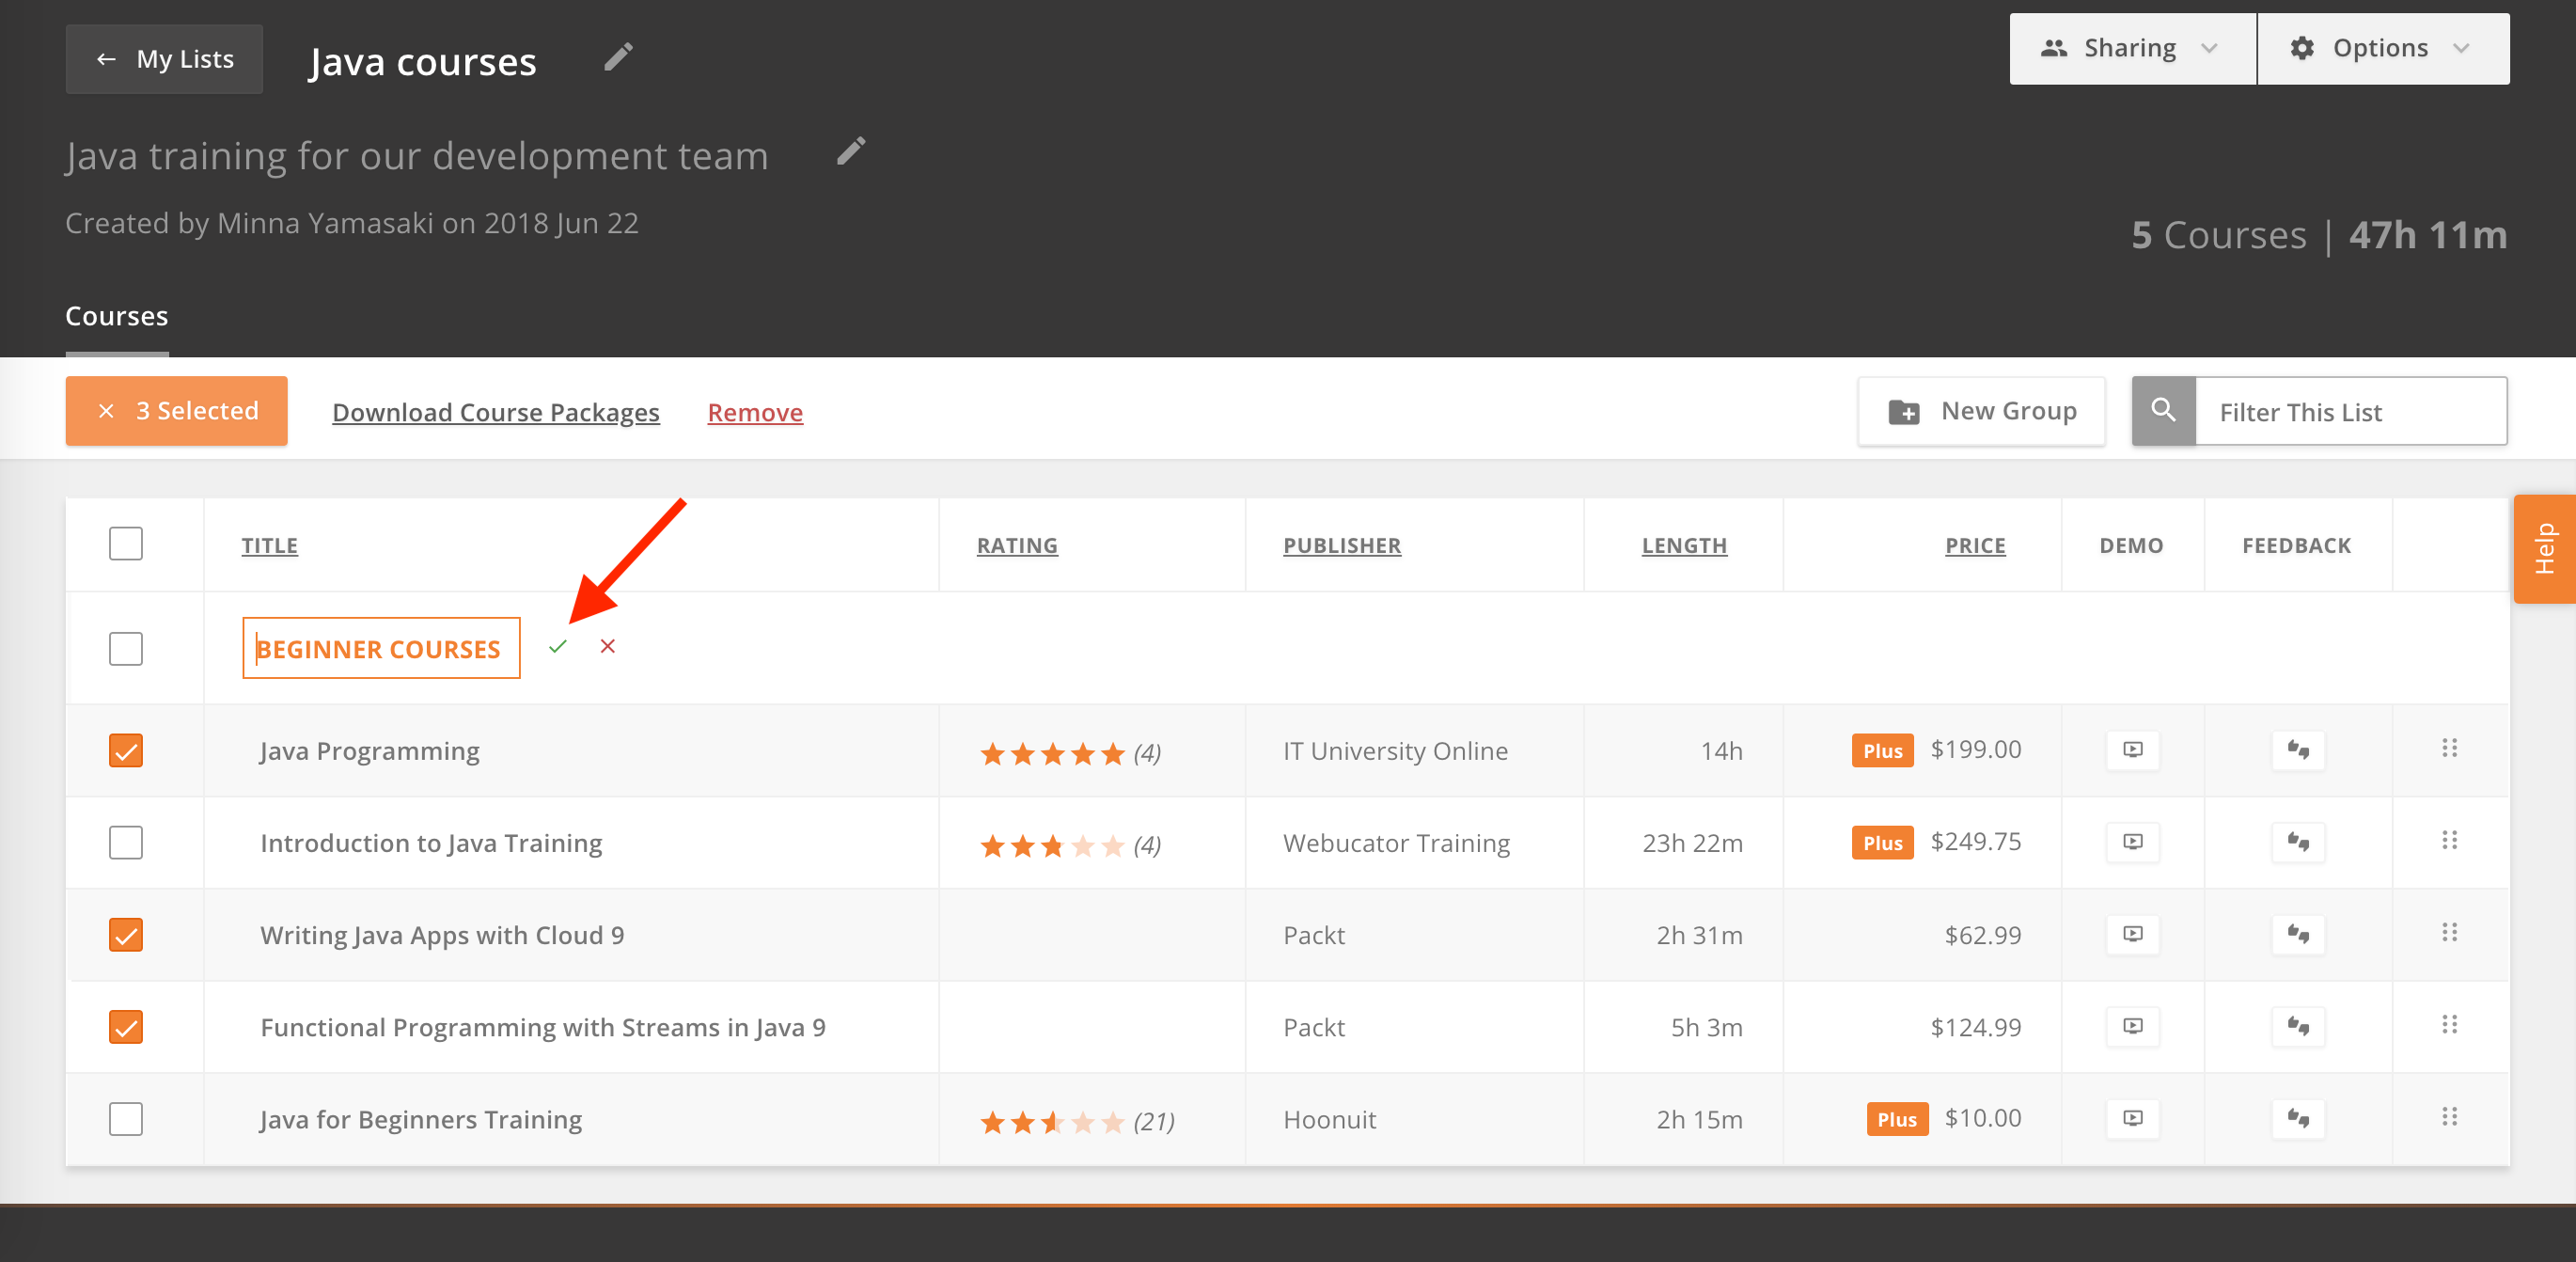Open demo for Java for Beginners Training
2576x1262 pixels.
click(x=2132, y=1118)
